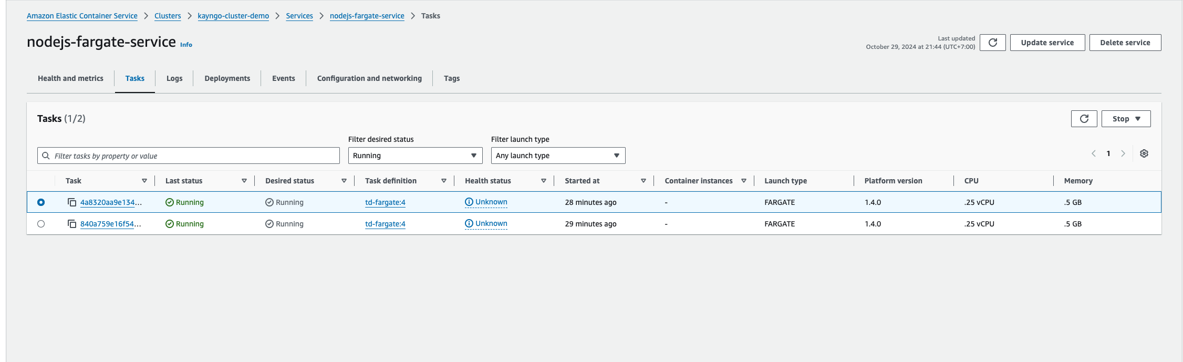Sort by Health status column arrow
The width and height of the screenshot is (1183, 362).
point(544,181)
